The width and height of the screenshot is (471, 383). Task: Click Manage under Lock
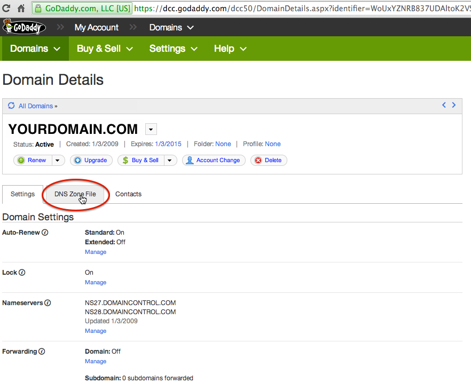pos(96,282)
